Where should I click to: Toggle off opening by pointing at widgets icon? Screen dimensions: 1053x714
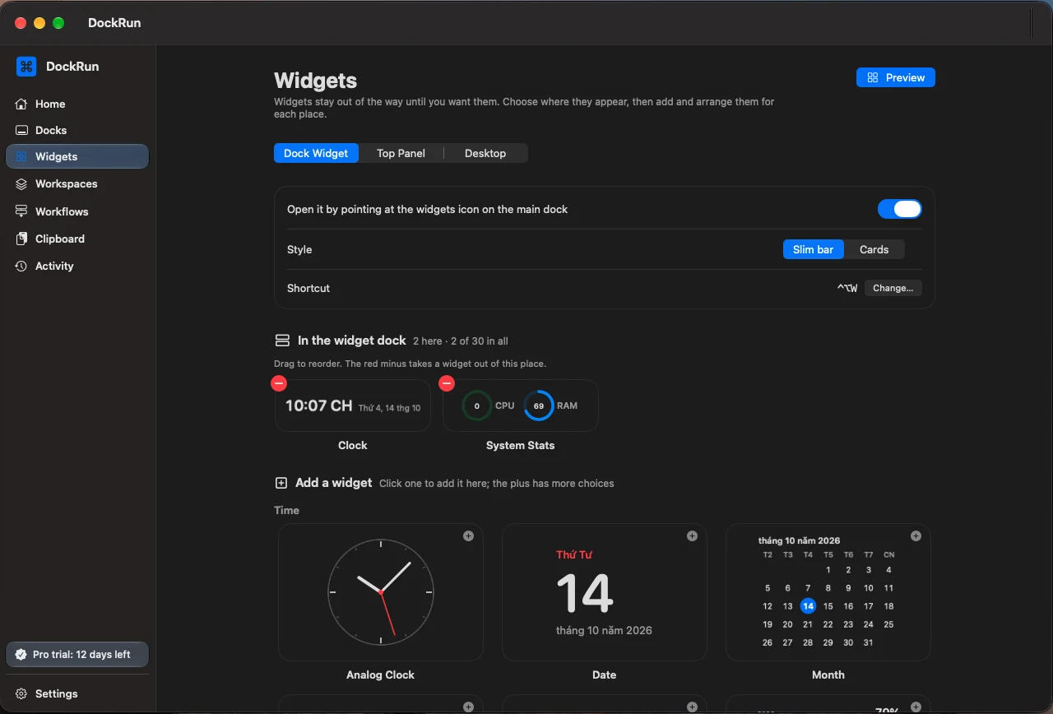coord(900,209)
